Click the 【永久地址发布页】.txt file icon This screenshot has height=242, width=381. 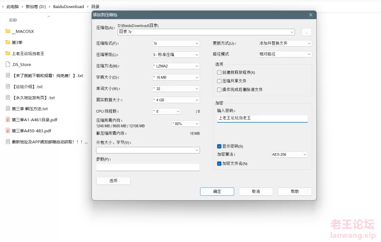(8, 97)
